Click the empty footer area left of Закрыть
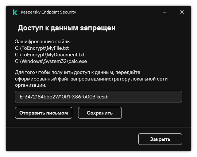The height and width of the screenshot is (157, 197). pyautogui.click(x=72, y=139)
